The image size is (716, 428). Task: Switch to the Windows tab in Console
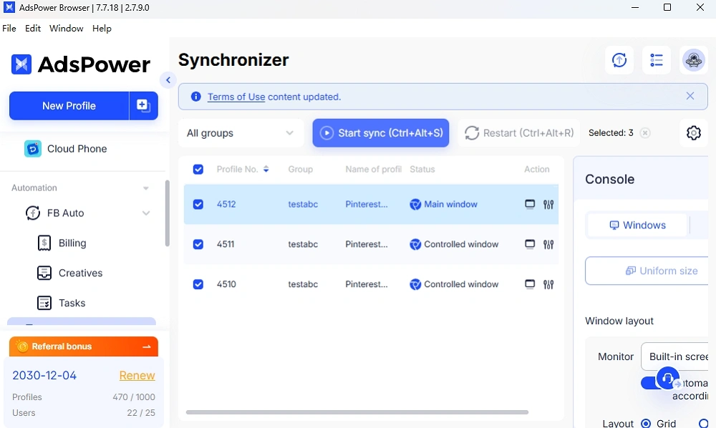[x=637, y=225]
